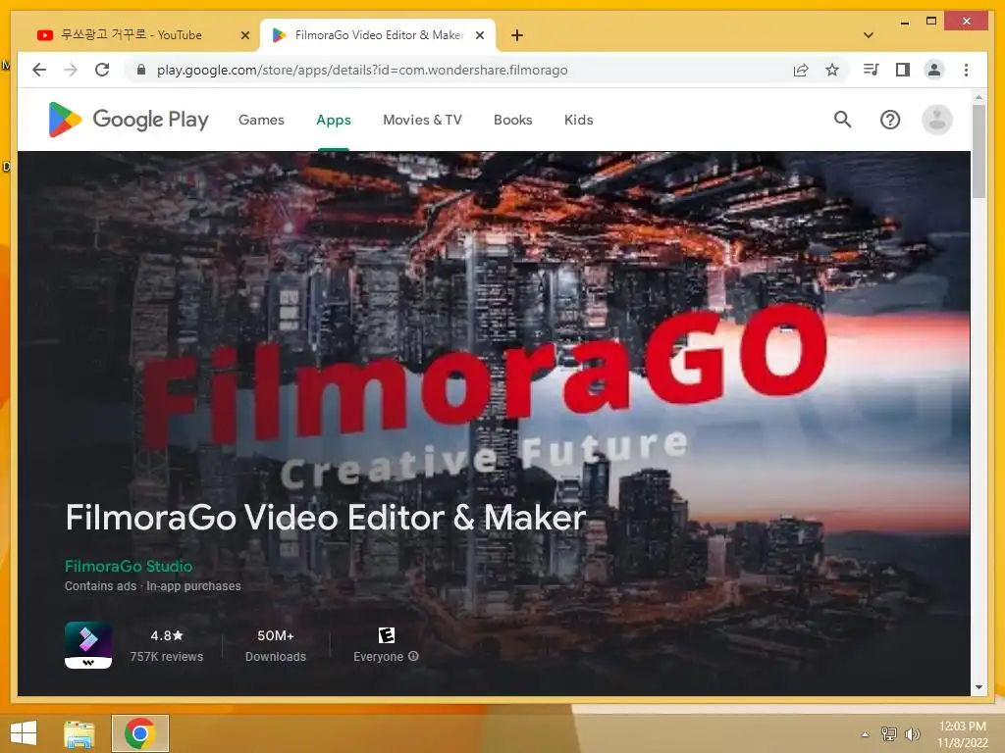Open the Books section

click(x=512, y=120)
